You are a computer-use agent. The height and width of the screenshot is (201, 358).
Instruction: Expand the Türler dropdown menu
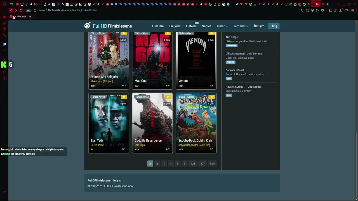pos(222,26)
